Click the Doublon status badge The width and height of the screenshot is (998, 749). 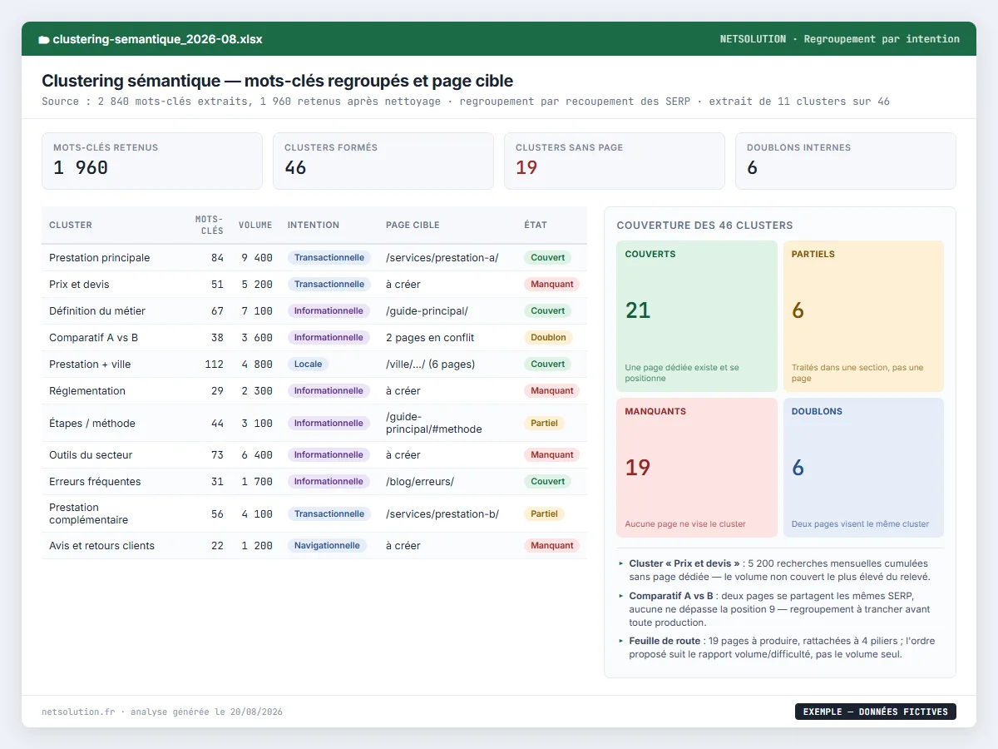tap(548, 338)
